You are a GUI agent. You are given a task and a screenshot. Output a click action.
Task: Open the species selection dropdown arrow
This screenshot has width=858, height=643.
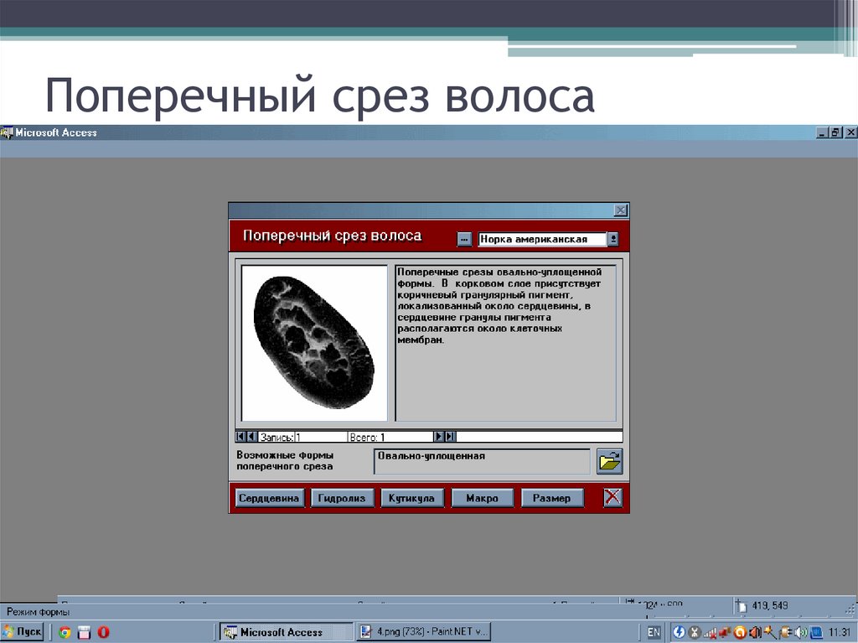[612, 238]
